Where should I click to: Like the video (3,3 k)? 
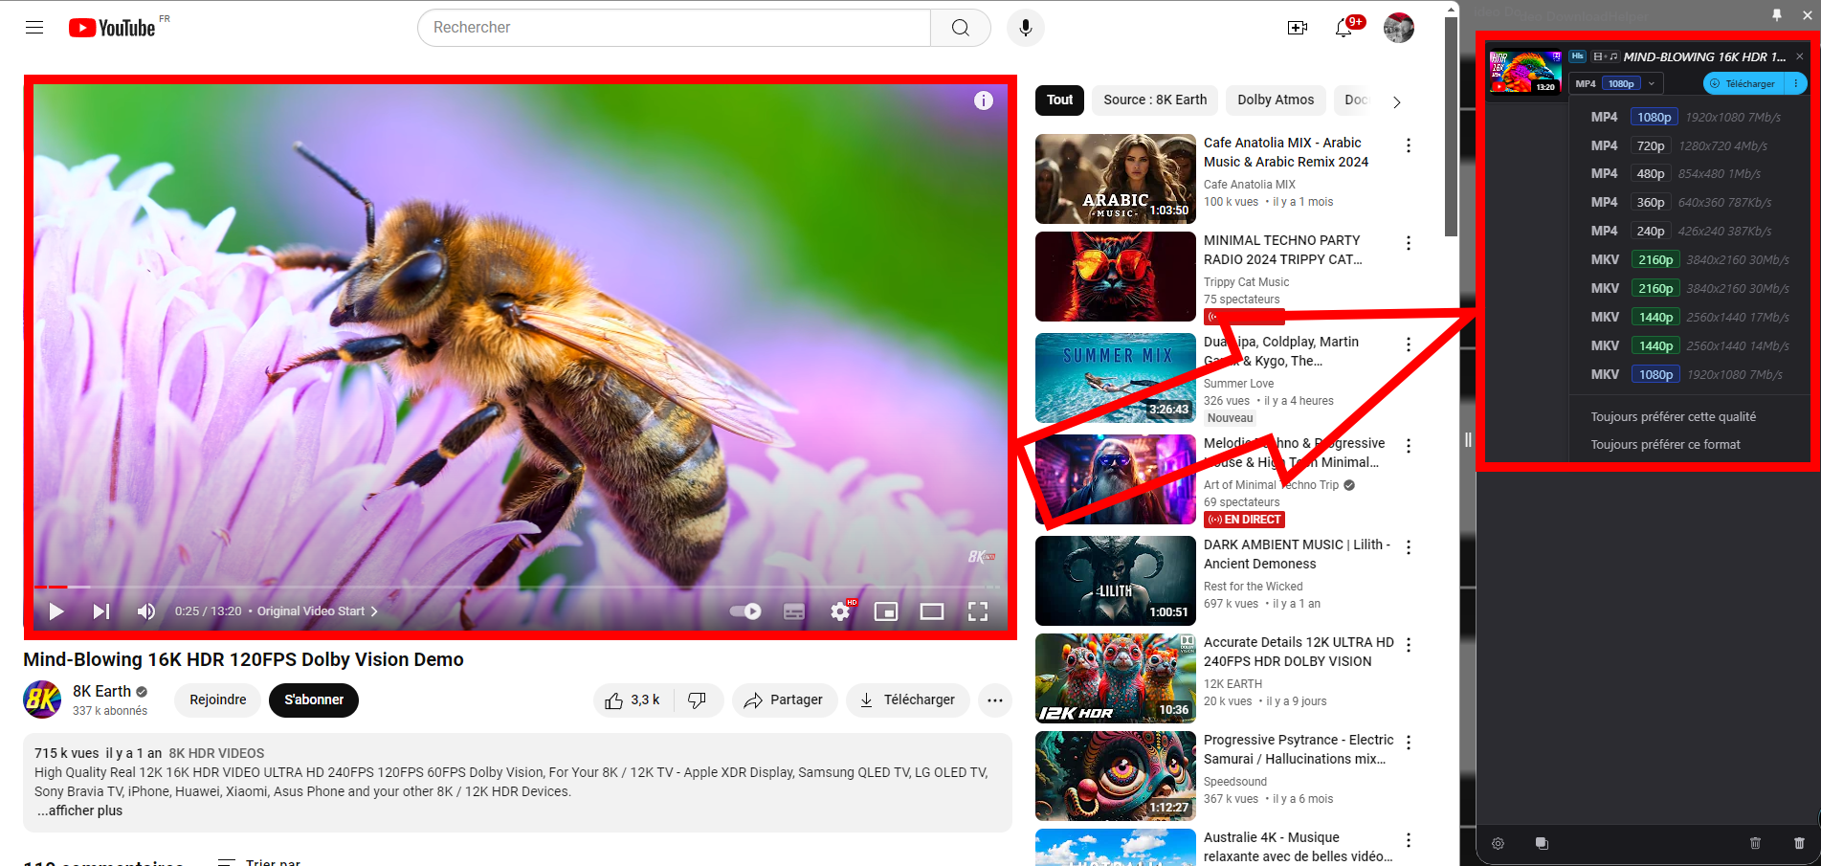coord(633,700)
